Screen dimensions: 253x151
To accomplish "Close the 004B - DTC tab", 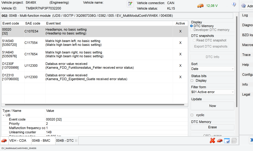I will tap(76, 141).
